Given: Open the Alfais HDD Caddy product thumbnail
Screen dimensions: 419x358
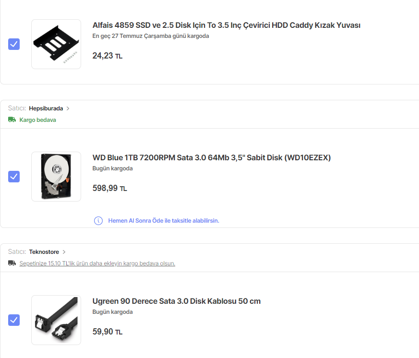Looking at the screenshot, I should pos(56,44).
